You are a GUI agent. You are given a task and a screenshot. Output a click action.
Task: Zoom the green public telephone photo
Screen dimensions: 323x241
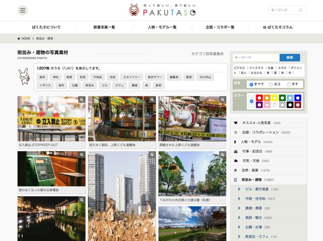tap(82, 155)
